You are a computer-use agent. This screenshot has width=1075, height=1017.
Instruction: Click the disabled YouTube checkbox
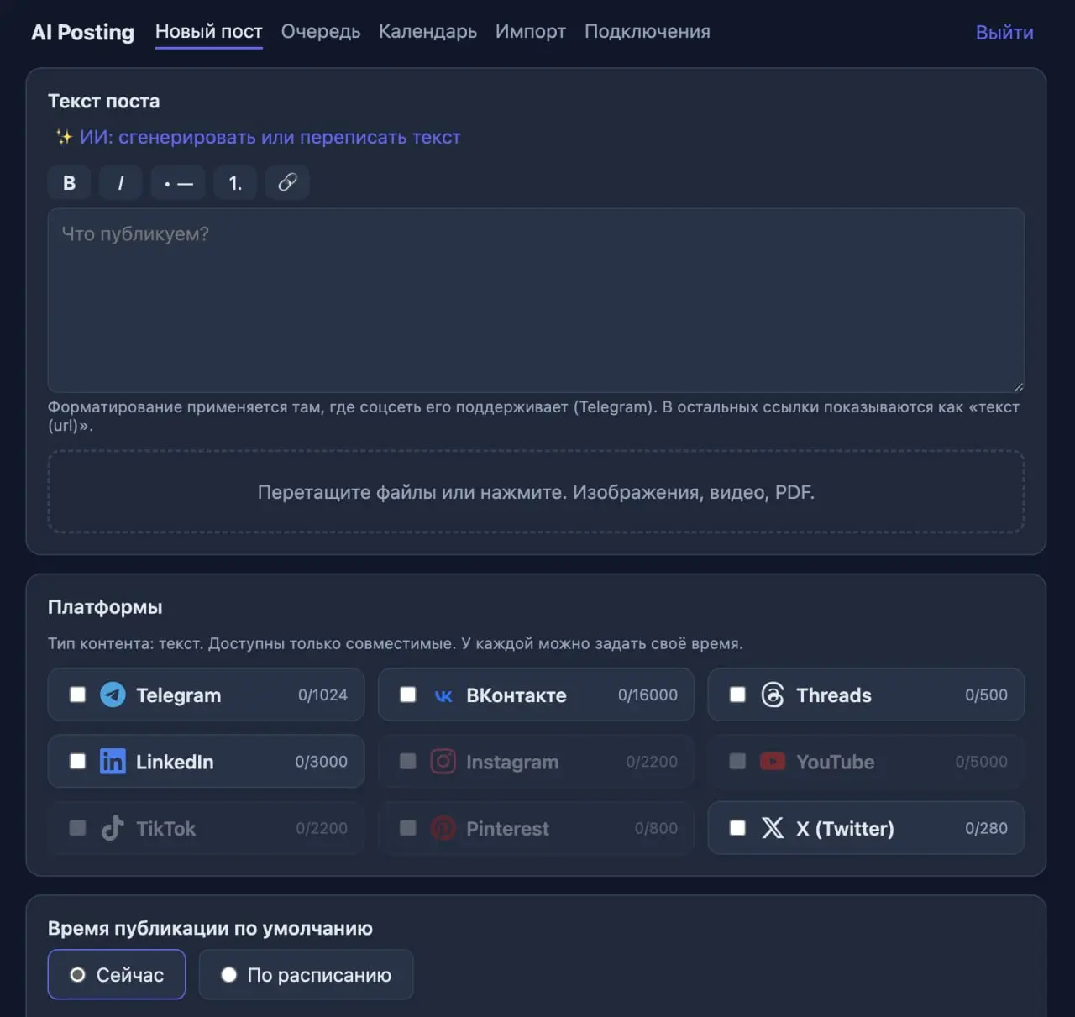click(737, 761)
